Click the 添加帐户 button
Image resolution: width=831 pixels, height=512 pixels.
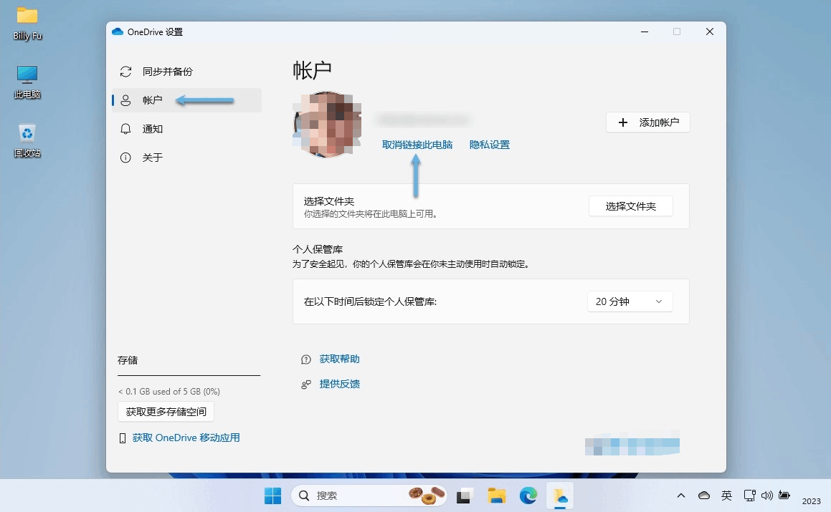tap(647, 122)
